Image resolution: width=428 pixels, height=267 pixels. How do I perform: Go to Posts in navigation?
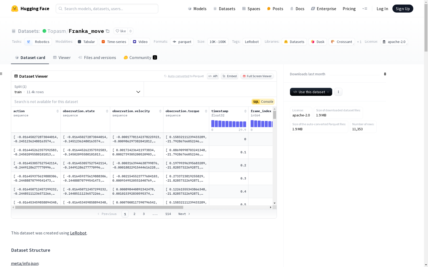(x=275, y=9)
